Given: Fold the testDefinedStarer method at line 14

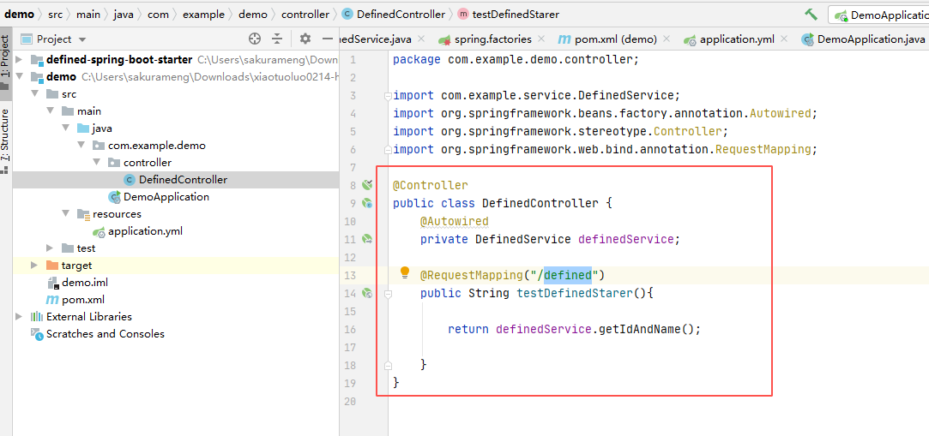Looking at the screenshot, I should pyautogui.click(x=388, y=293).
